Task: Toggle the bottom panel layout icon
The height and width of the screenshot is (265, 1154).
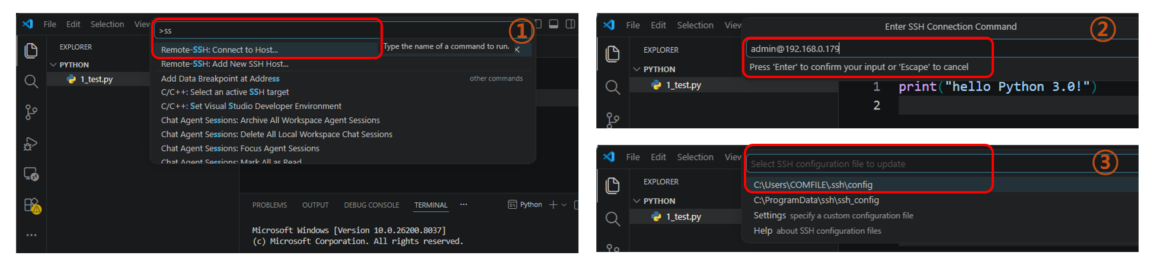Action: coord(554,24)
